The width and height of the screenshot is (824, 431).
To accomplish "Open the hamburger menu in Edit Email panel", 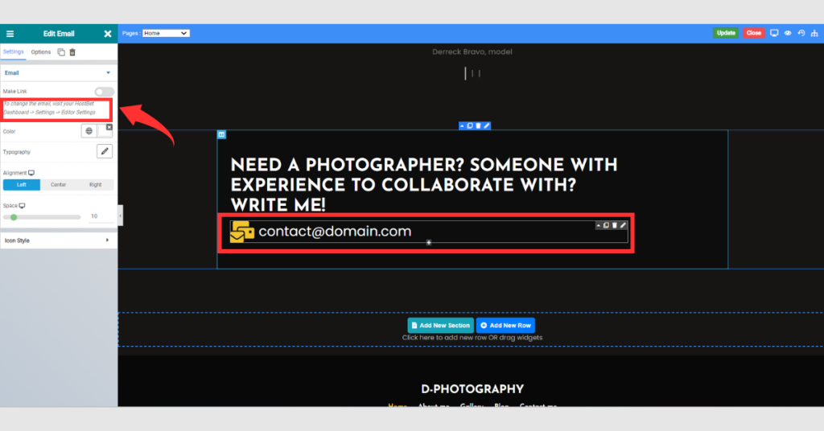I will pos(10,34).
